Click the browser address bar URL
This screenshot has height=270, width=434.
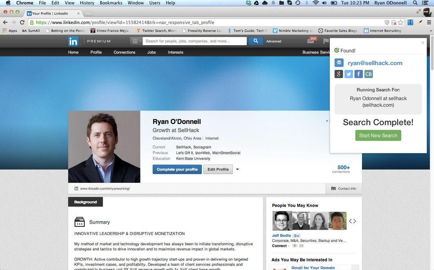tap(125, 22)
